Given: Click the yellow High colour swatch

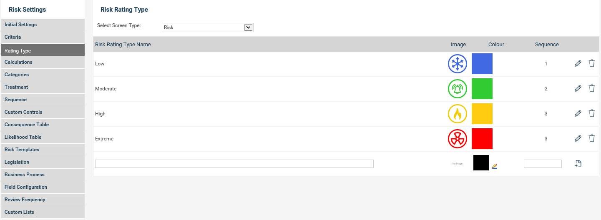Looking at the screenshot, I should [x=482, y=114].
